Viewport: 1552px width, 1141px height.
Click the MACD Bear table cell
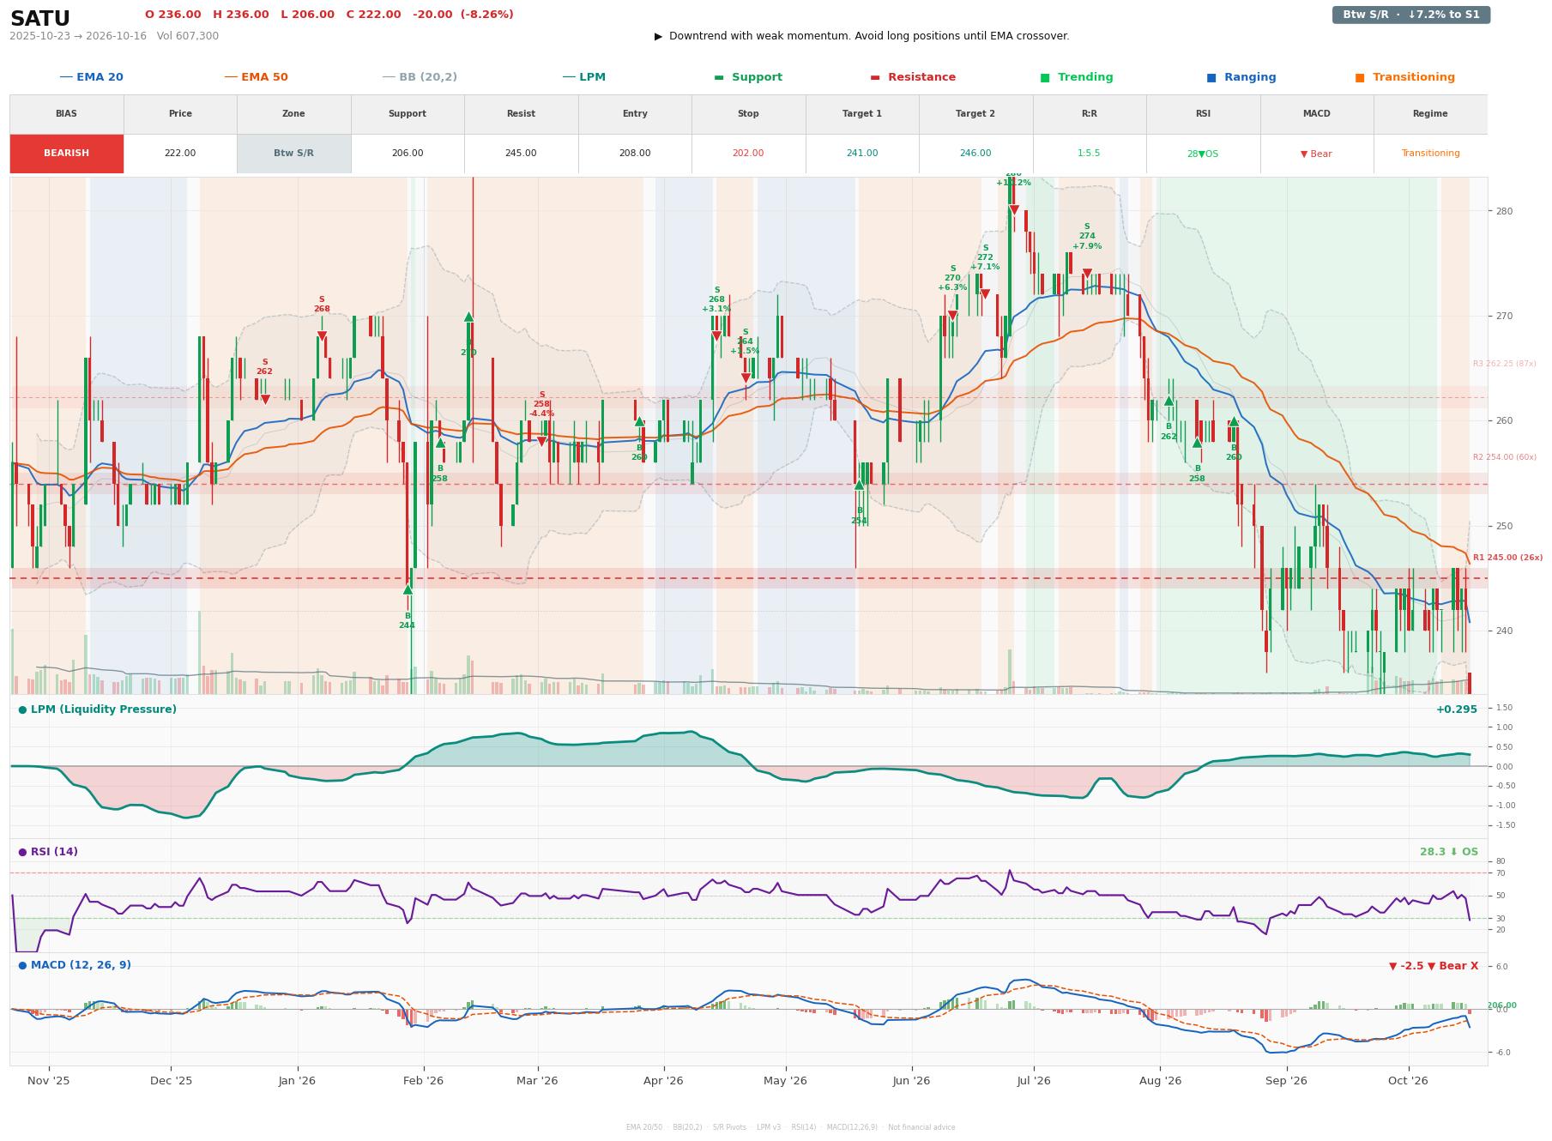click(1316, 154)
